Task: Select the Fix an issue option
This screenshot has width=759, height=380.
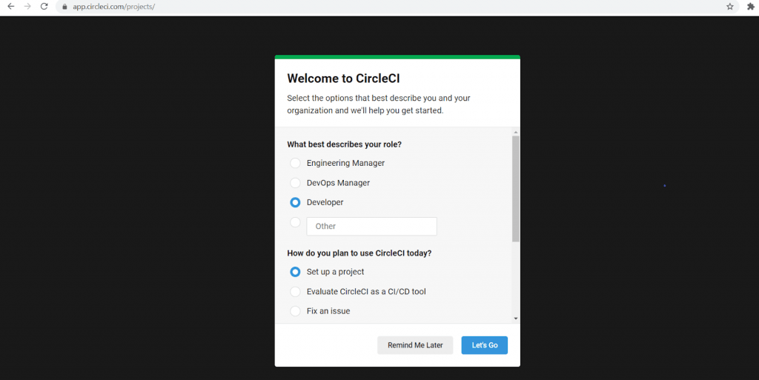Action: tap(295, 311)
